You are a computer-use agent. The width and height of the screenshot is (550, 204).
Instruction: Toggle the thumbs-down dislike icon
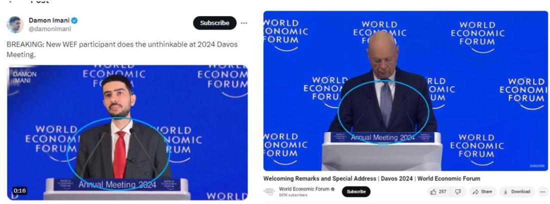pos(457,191)
